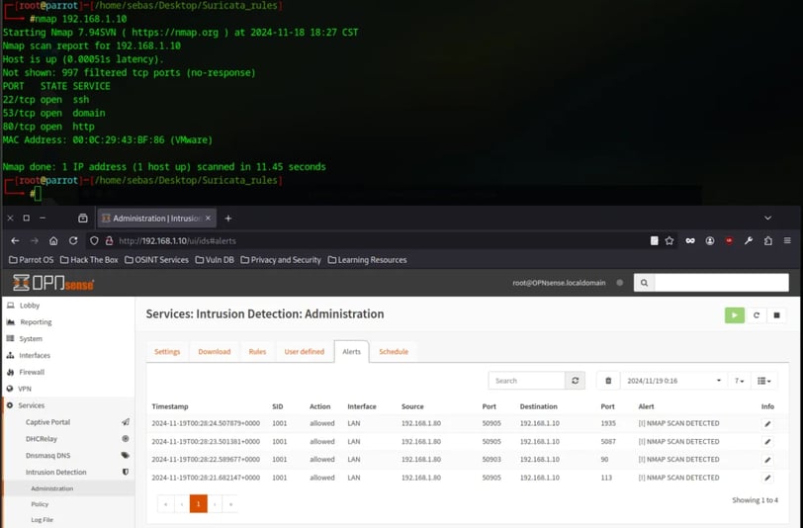The width and height of the screenshot is (803, 528).
Task: Switch to the Rules tab
Action: point(257,351)
